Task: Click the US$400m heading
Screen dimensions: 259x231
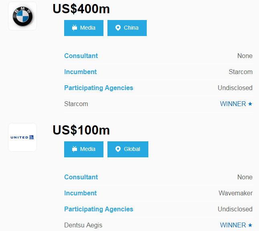Action: click(x=81, y=9)
